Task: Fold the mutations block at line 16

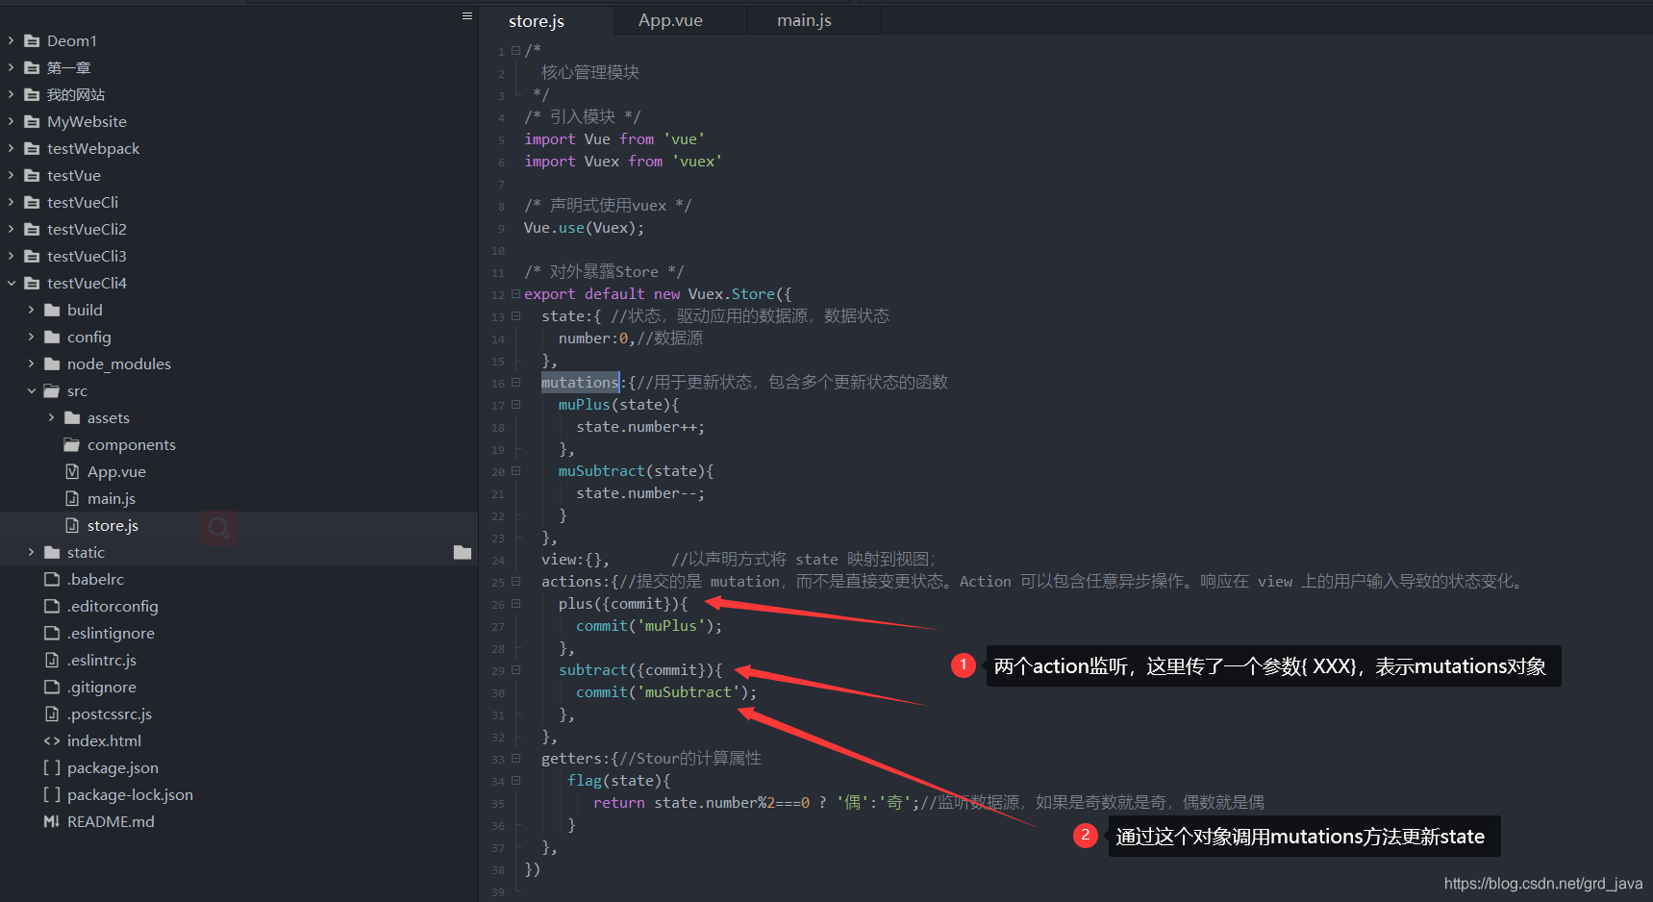Action: click(515, 383)
